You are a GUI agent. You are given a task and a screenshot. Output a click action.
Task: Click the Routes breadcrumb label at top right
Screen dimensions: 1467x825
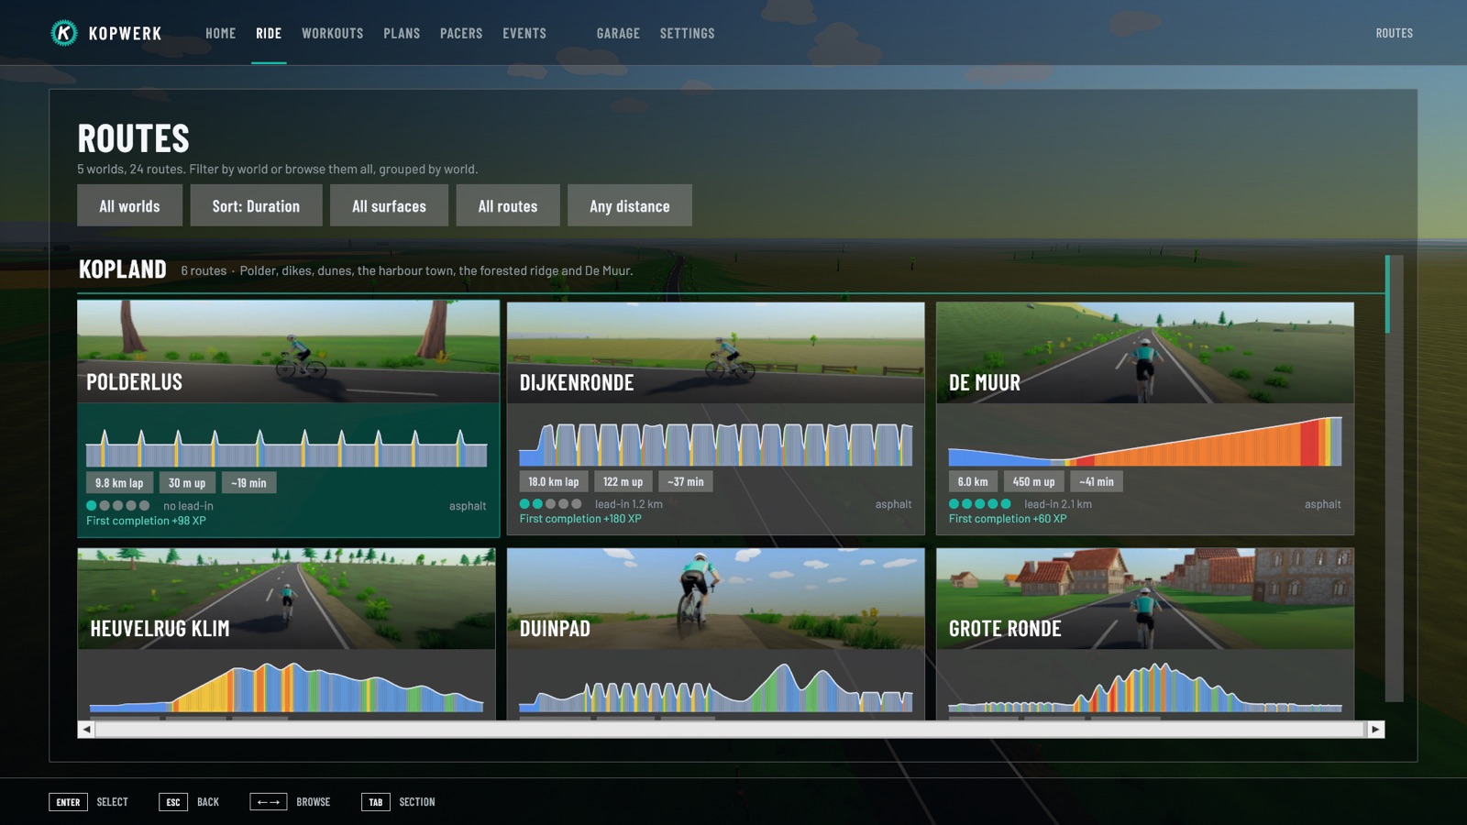pos(1394,33)
